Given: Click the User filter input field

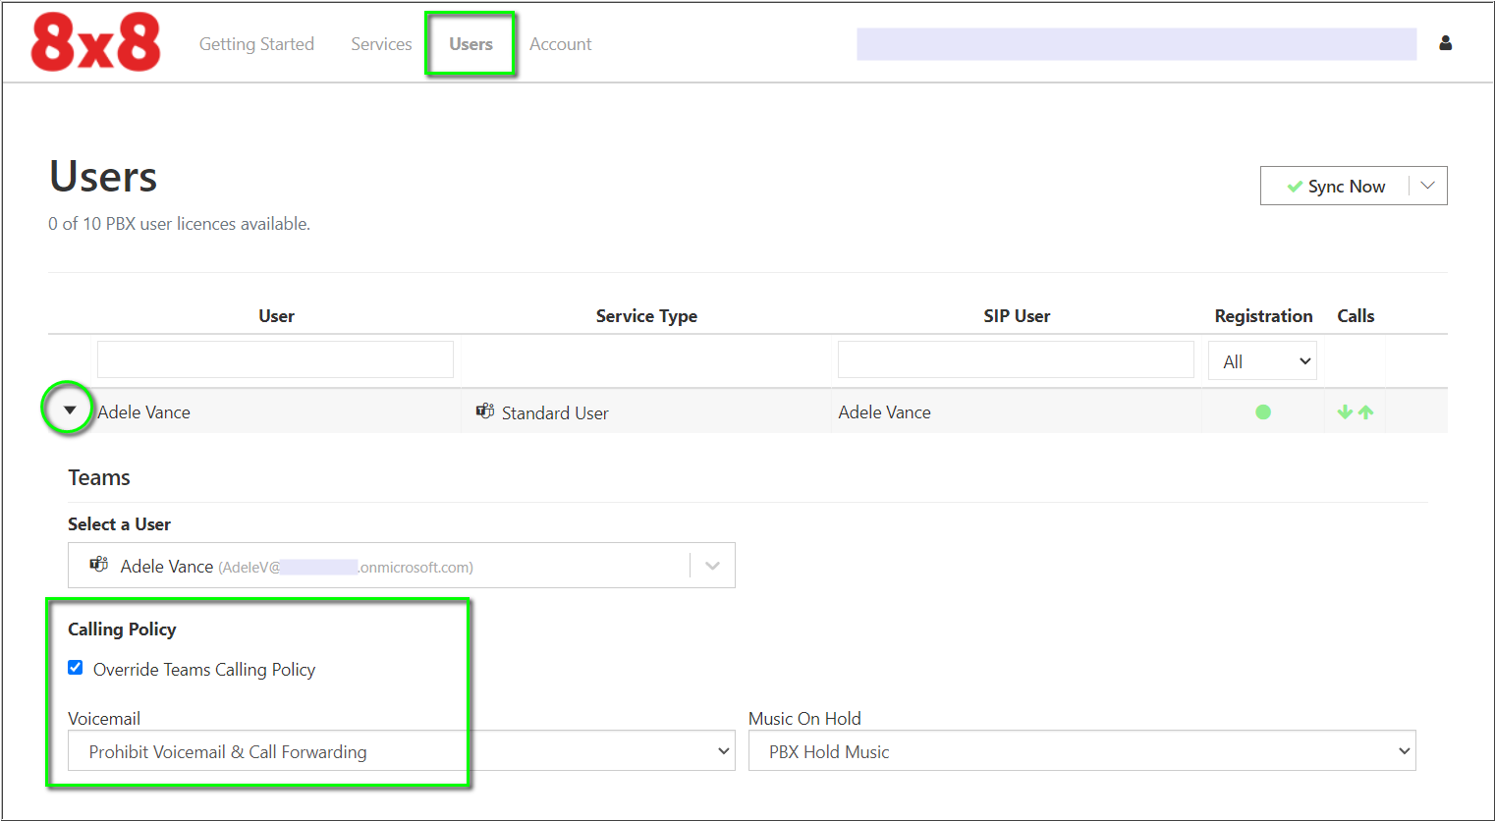Looking at the screenshot, I should 275,359.
